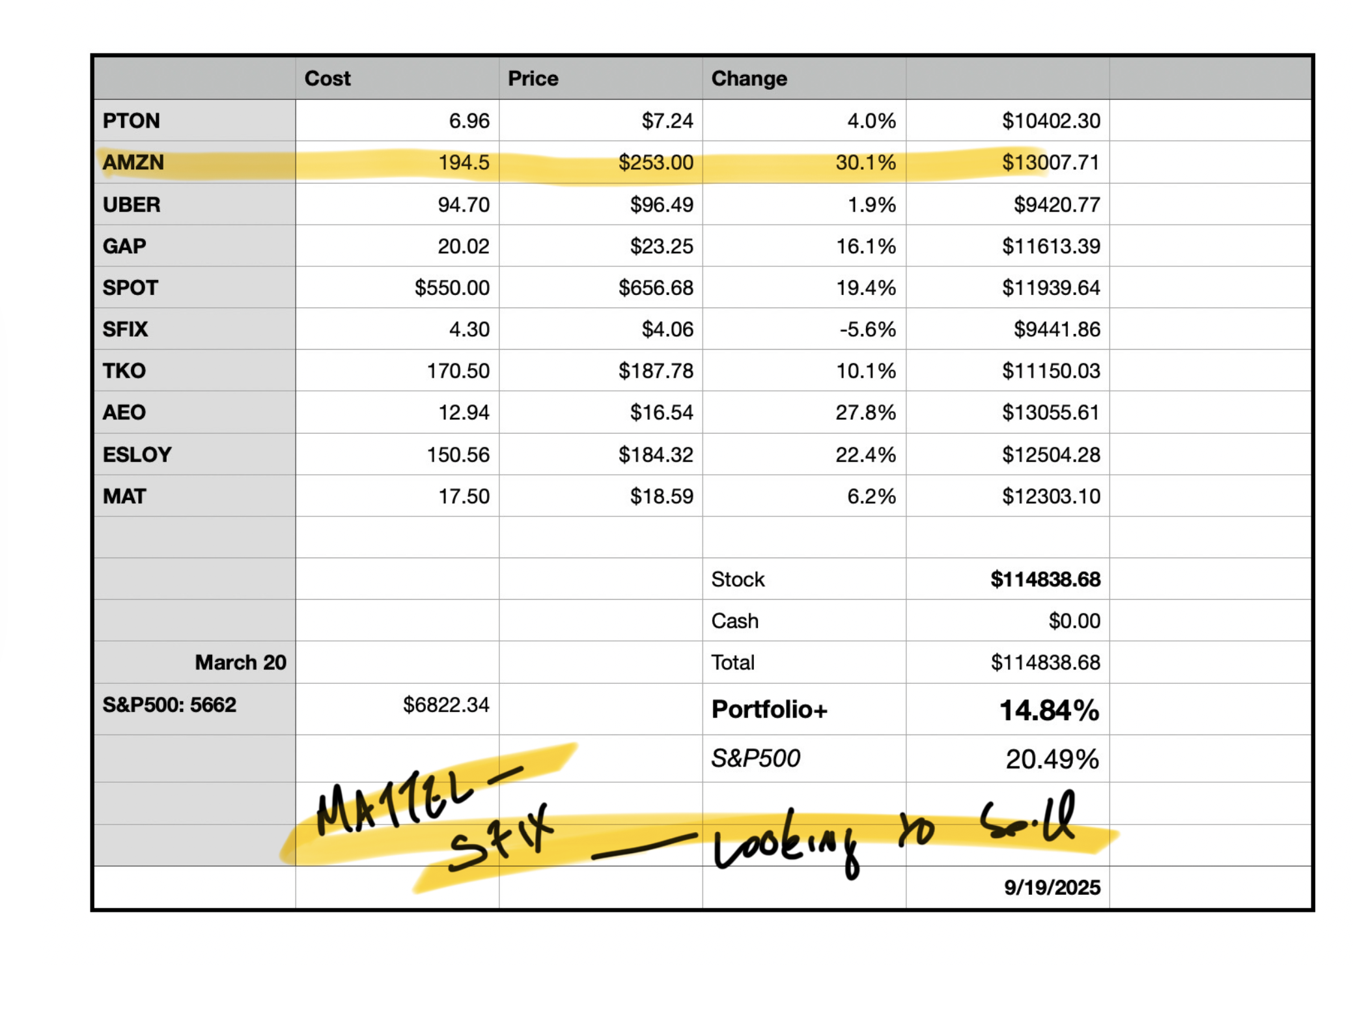
Task: Select the highlighted AMZN ticker cell
Action: click(133, 162)
